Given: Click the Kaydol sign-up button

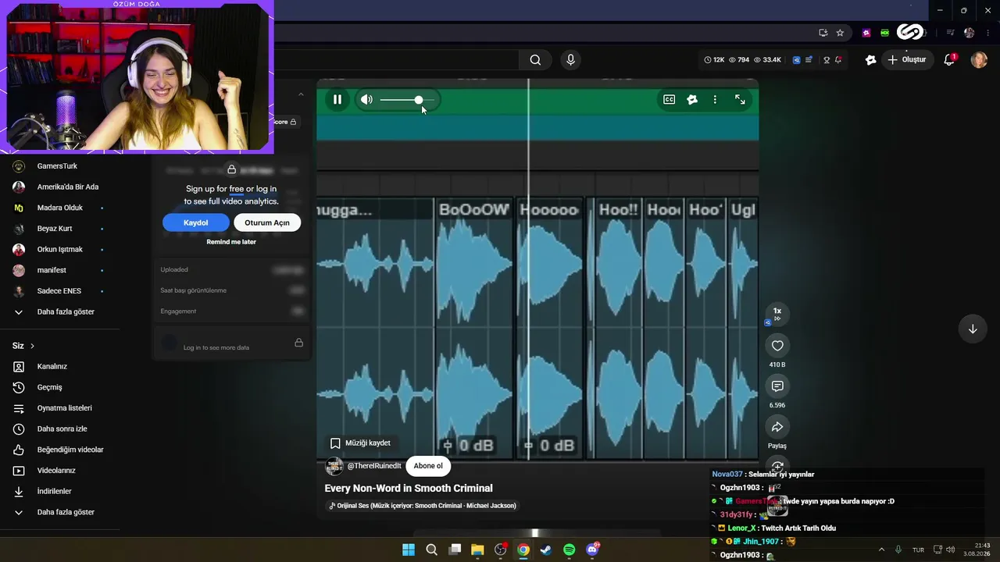Looking at the screenshot, I should pos(195,222).
